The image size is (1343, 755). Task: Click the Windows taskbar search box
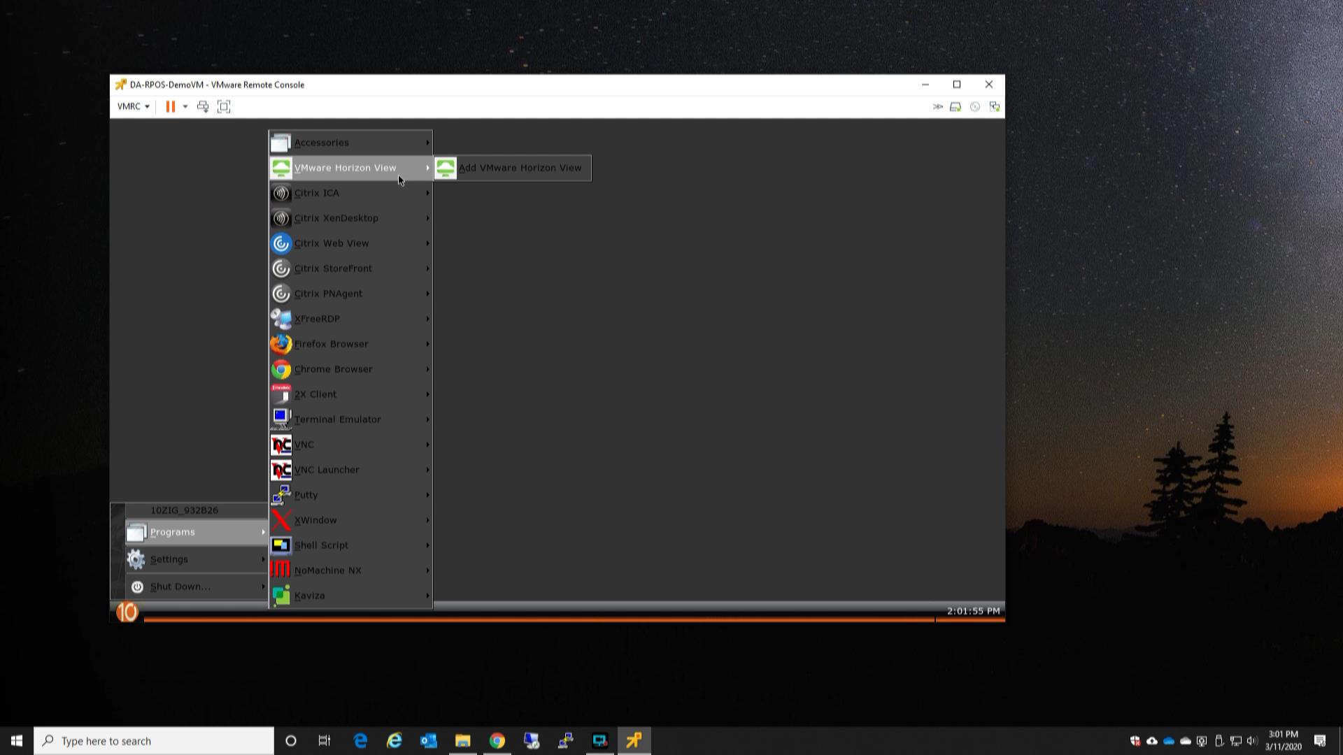pos(154,741)
